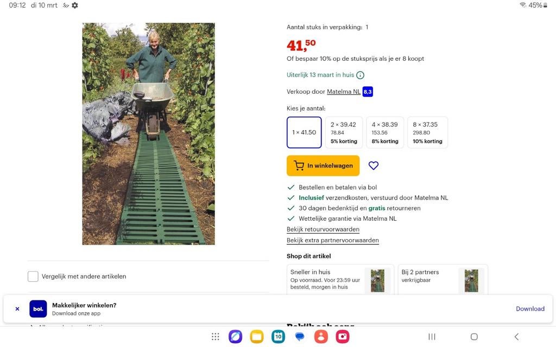556x347 pixels.
Task: Select the 4 × 38.39 quantity option
Action: click(x=385, y=132)
